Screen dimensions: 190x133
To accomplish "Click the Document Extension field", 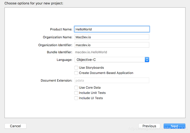I will coord(111,81).
